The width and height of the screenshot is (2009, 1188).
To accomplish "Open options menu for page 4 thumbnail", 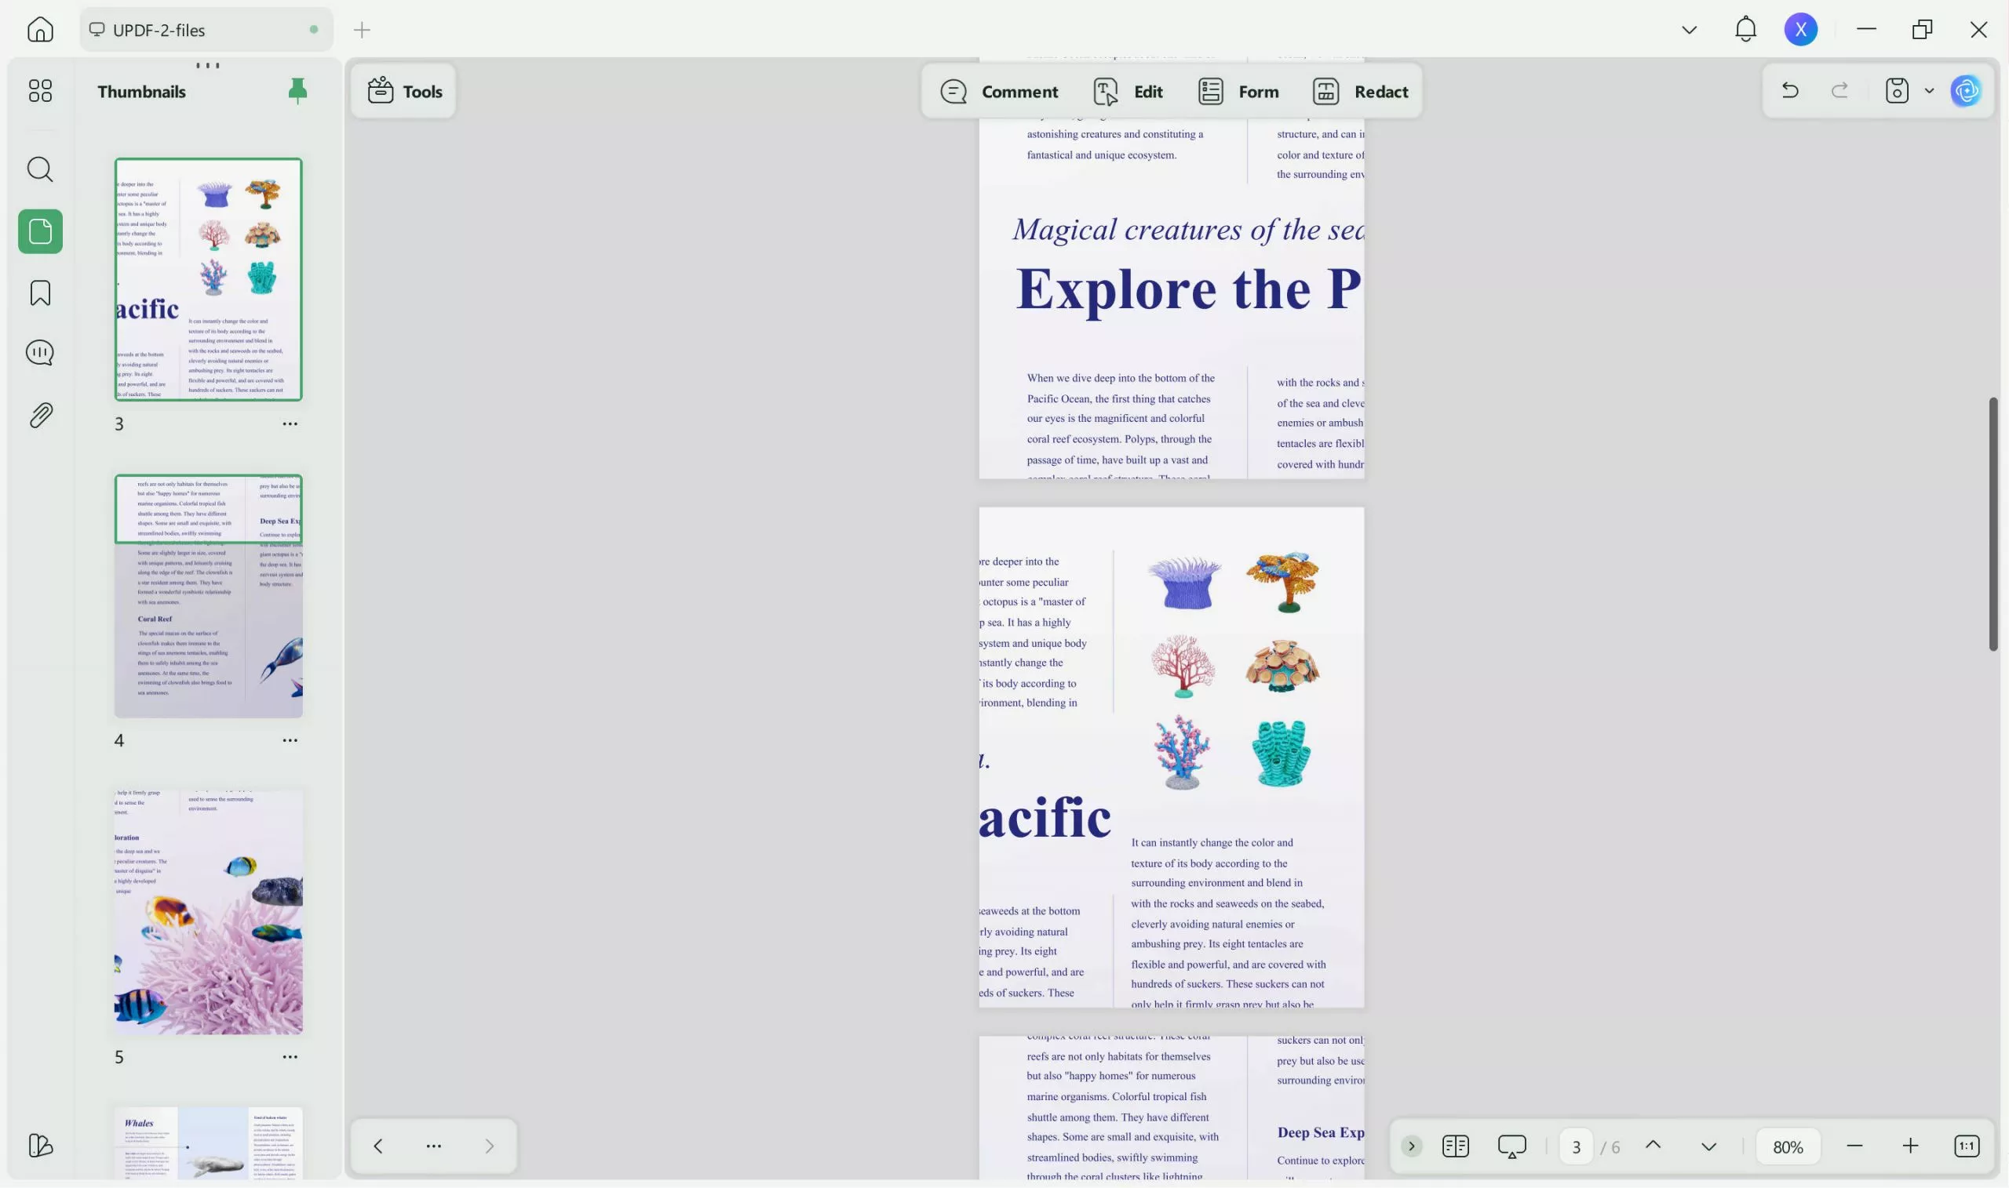I will pyautogui.click(x=290, y=739).
